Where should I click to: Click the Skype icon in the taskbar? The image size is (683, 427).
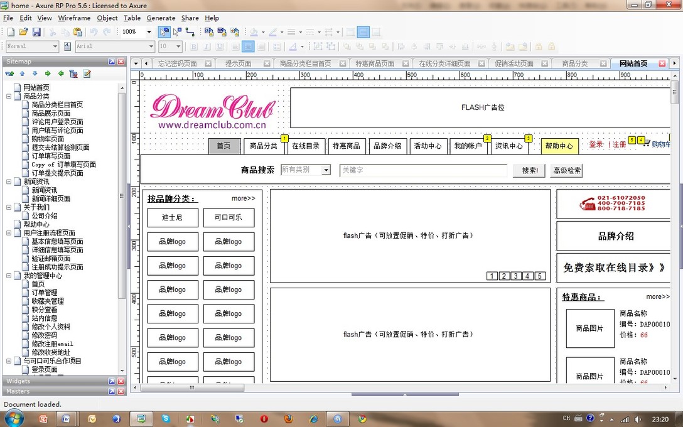[166, 419]
